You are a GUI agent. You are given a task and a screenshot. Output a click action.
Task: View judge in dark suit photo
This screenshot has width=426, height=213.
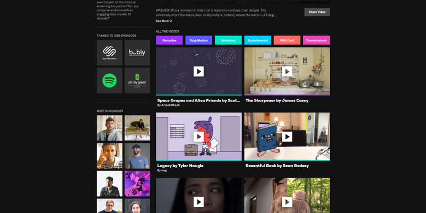[x=109, y=184]
